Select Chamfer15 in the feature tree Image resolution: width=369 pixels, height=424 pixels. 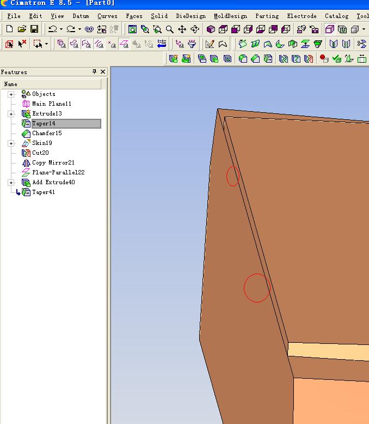pyautogui.click(x=47, y=133)
